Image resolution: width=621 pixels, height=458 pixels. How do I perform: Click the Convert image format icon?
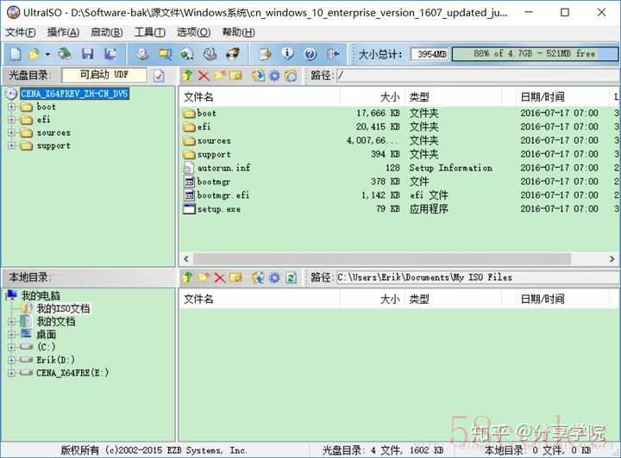point(165,53)
